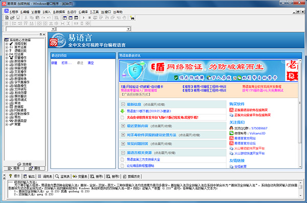This screenshot has width=307, height=203.
Task: Click the QQ penguin icon
Action: 231,128
